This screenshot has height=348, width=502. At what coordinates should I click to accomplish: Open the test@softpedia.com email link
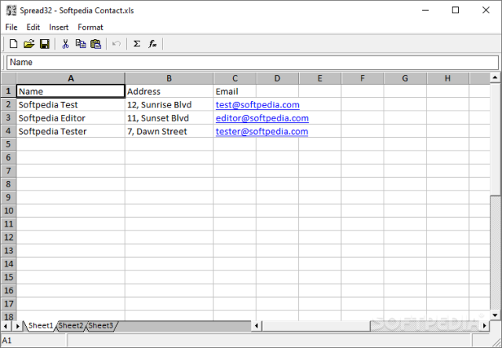coord(257,104)
